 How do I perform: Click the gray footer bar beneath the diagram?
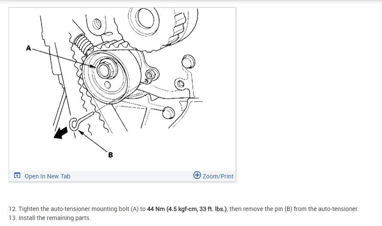[122, 176]
